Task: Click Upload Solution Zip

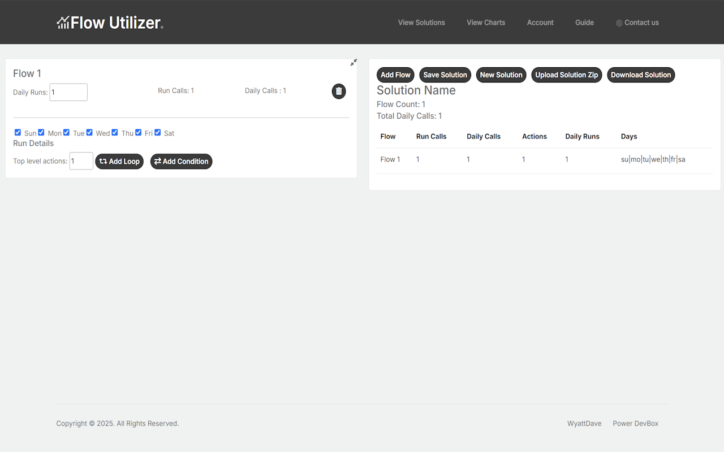Action: (x=566, y=75)
